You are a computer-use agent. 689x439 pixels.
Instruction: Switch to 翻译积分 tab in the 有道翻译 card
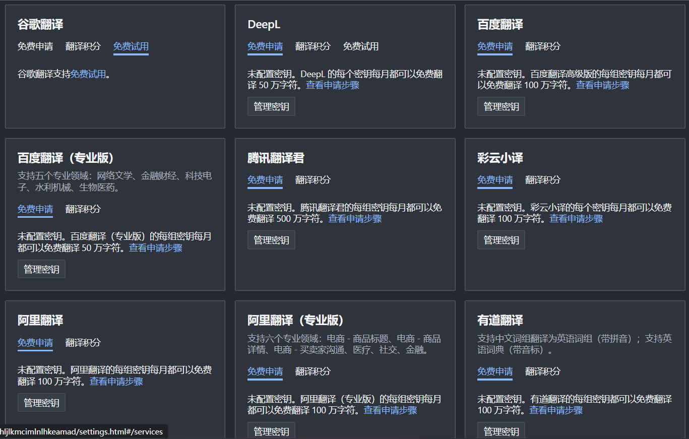pos(543,371)
